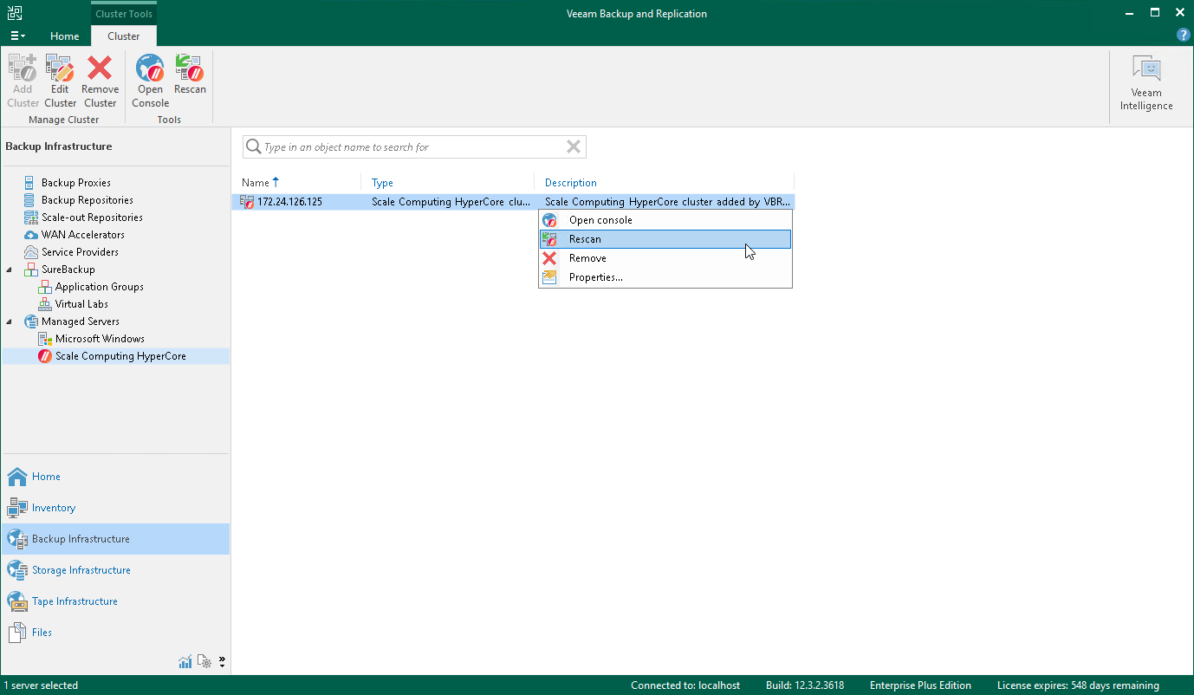The image size is (1194, 695).
Task: Select Backup Proxies in the infrastructure tree
Action: point(76,183)
